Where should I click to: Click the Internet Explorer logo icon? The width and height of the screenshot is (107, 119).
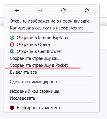tap(12, 38)
